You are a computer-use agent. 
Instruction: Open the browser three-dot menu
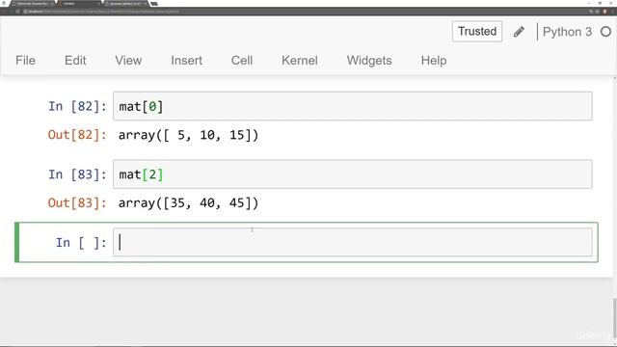click(x=612, y=12)
